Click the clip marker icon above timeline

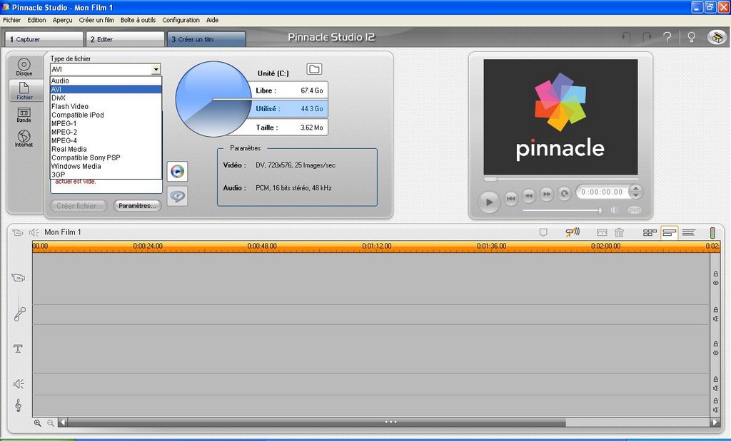[543, 232]
